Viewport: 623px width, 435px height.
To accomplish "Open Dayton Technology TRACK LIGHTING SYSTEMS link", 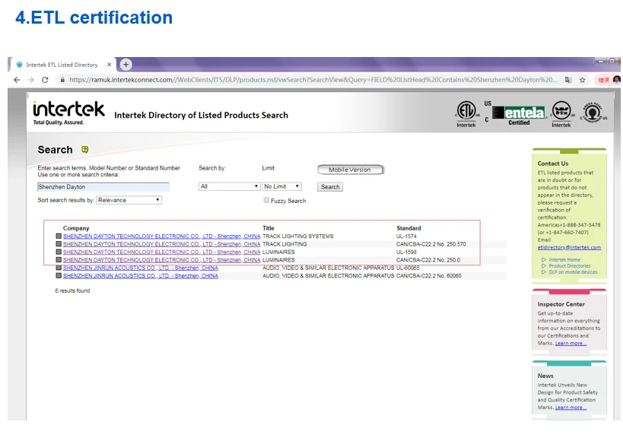I will [x=161, y=237].
